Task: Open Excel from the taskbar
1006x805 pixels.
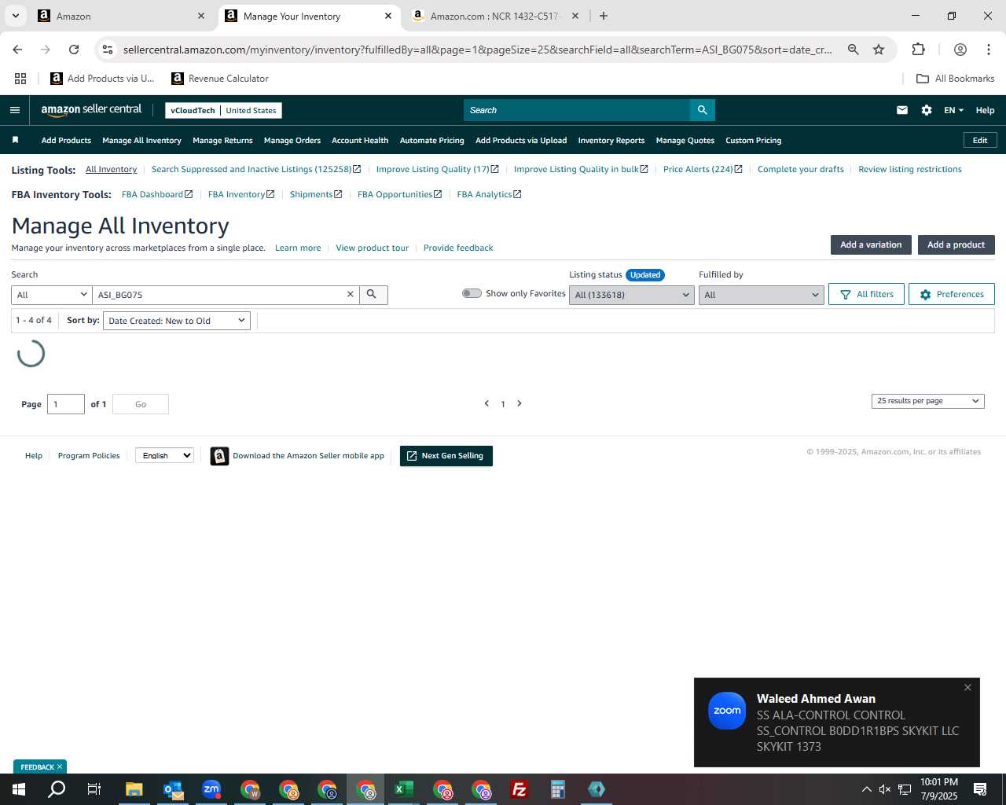Action: 404,789
